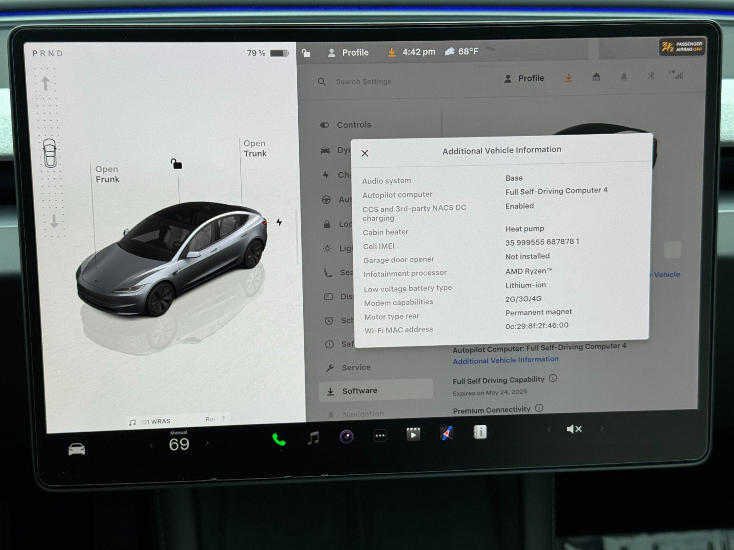Image resolution: width=734 pixels, height=550 pixels.
Task: Tap Open Frunk
Action: pyautogui.click(x=107, y=174)
